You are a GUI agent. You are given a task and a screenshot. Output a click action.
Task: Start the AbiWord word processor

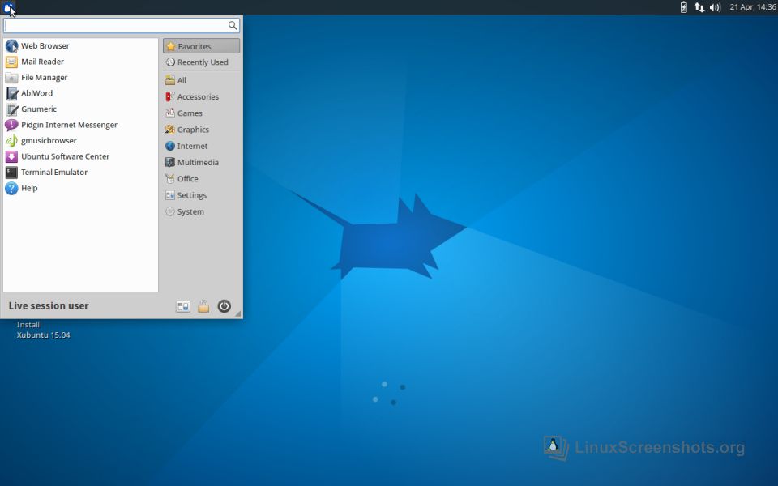[x=36, y=93]
